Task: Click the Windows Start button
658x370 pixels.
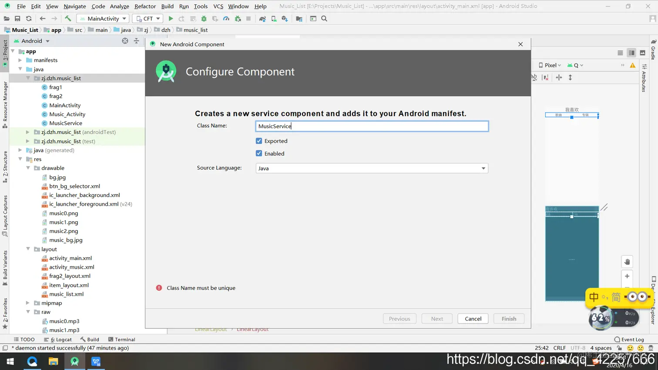Action: (10, 361)
